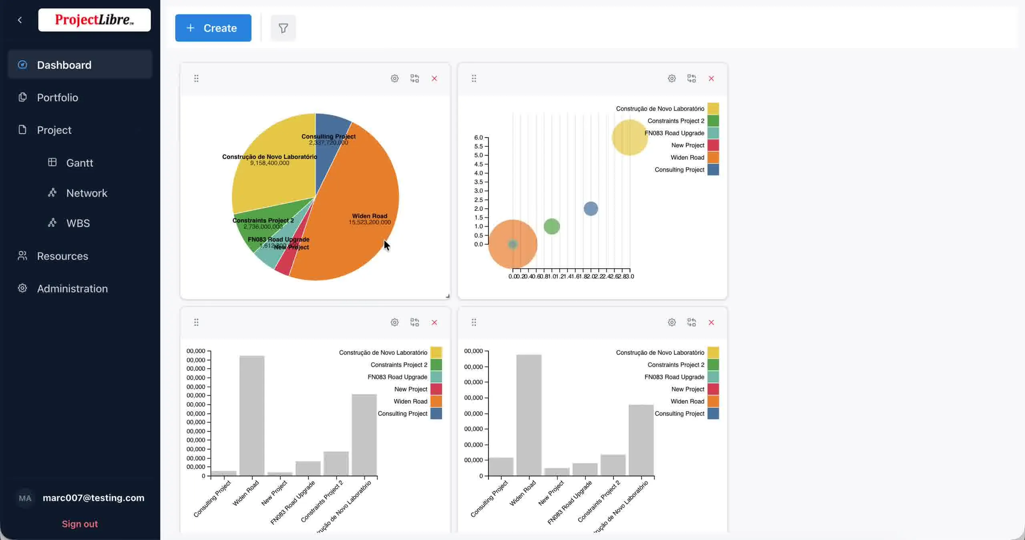Click swap-layout icon on bubble chart widget
Screen dimensions: 1025x540
point(691,78)
